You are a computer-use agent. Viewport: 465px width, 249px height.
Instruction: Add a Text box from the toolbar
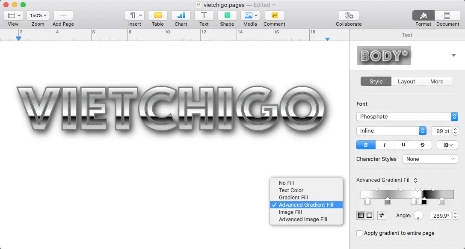point(204,15)
